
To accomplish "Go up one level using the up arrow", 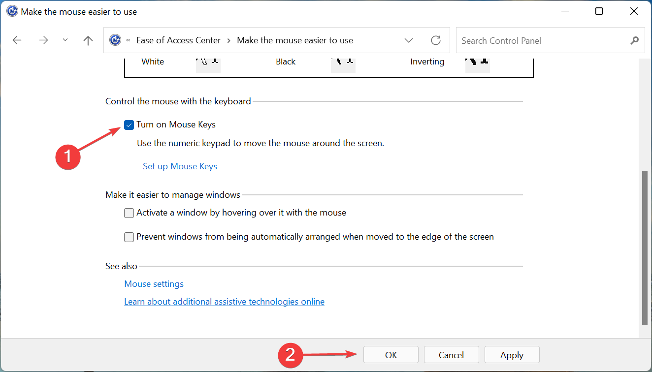I will (x=88, y=40).
